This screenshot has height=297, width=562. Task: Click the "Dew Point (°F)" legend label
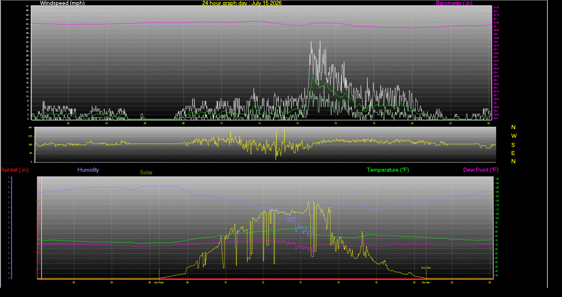pos(481,170)
